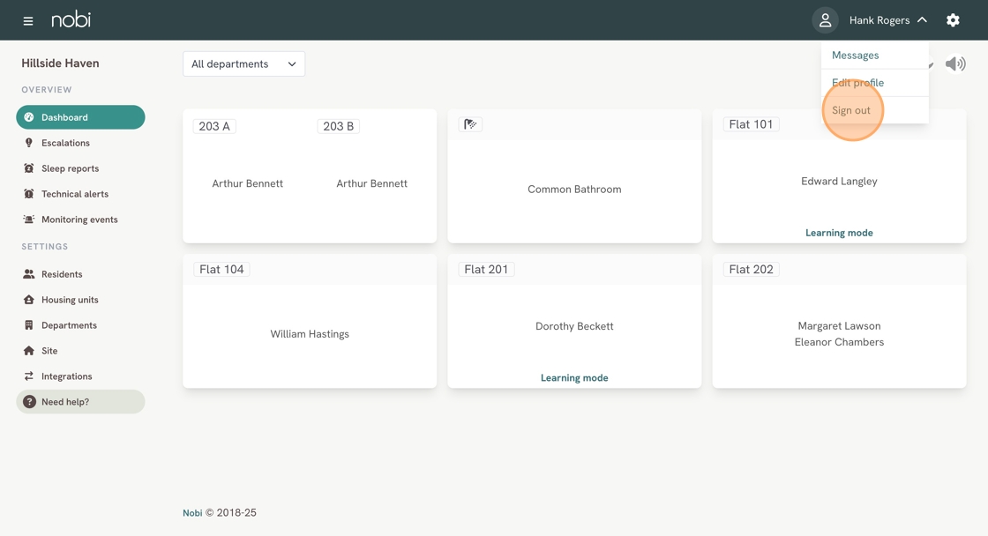The height and width of the screenshot is (536, 988).
Task: Click the user avatar icon
Action: pyautogui.click(x=825, y=20)
